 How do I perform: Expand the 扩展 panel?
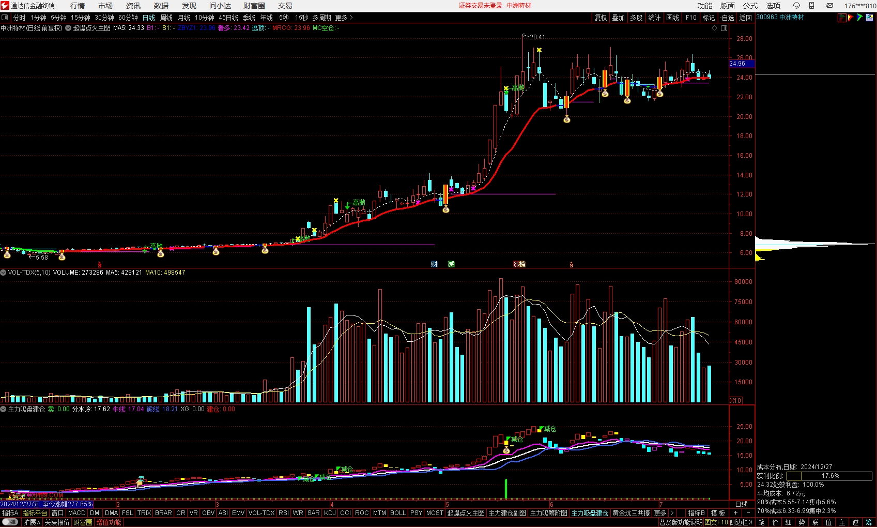point(32,522)
